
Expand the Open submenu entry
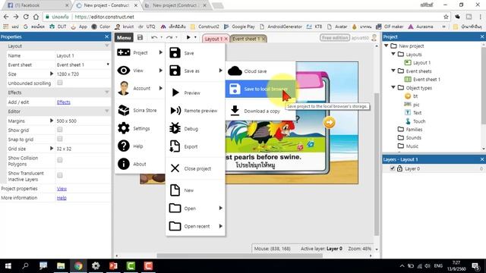tap(195, 209)
